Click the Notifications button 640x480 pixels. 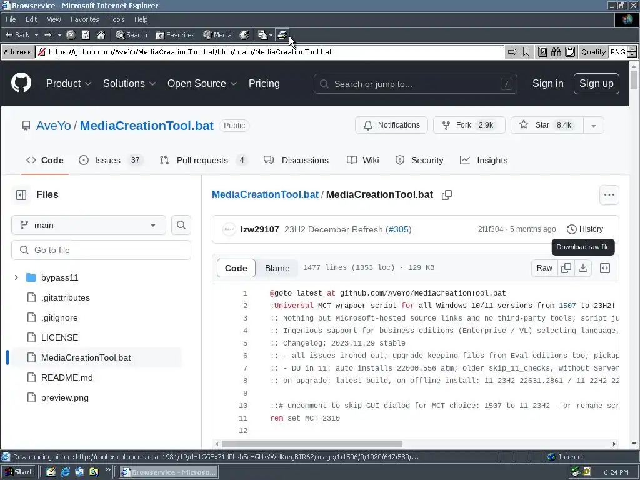pos(391,125)
